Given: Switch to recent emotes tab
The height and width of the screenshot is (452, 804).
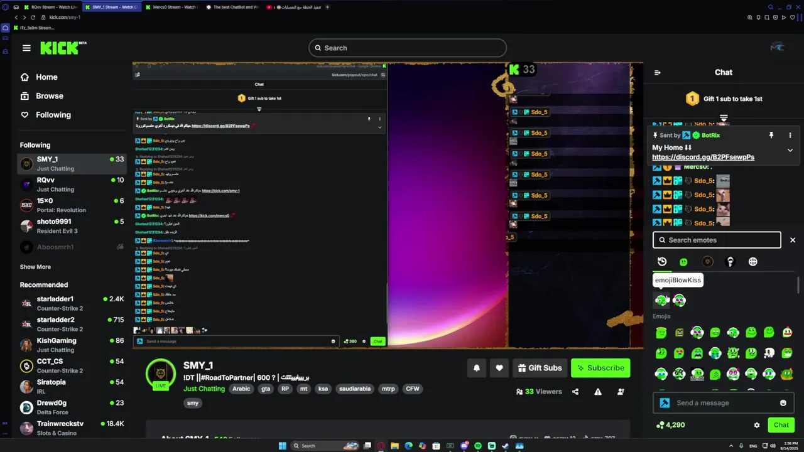Looking at the screenshot, I should pyautogui.click(x=662, y=262).
